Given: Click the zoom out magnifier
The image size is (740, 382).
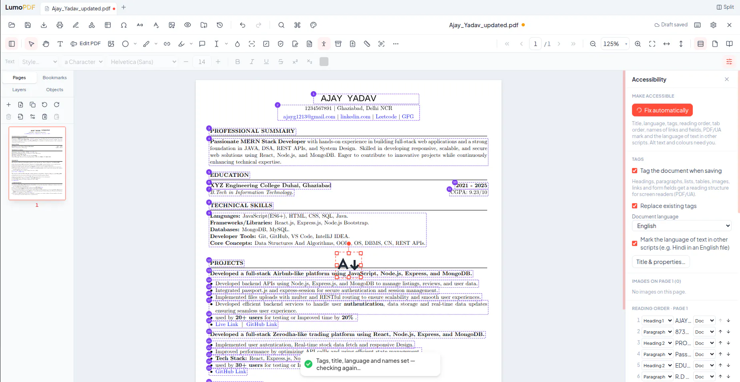Looking at the screenshot, I should pyautogui.click(x=593, y=44).
